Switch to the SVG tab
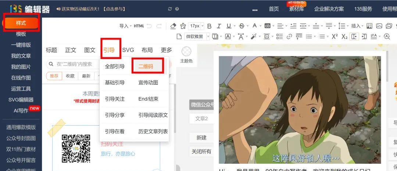397x171 pixels. click(x=128, y=50)
